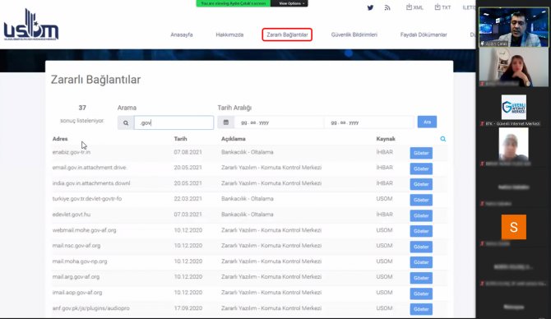This screenshot has width=551, height=319.
Task: Select the presenter's video thumbnail
Action: pos(513,27)
